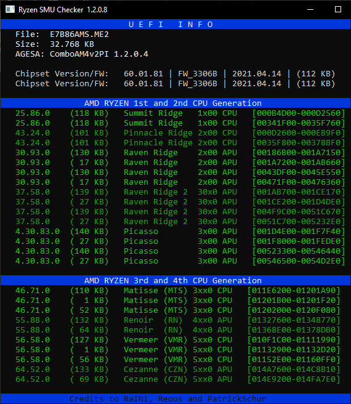The width and height of the screenshot is (351, 404).
Task: Click Picasso address '[00523300-00546440]'
Action: (298, 251)
